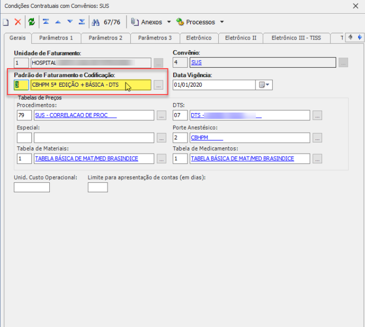Click the red delete record icon
Image resolution: width=365 pixels, height=327 pixels.
[17, 22]
